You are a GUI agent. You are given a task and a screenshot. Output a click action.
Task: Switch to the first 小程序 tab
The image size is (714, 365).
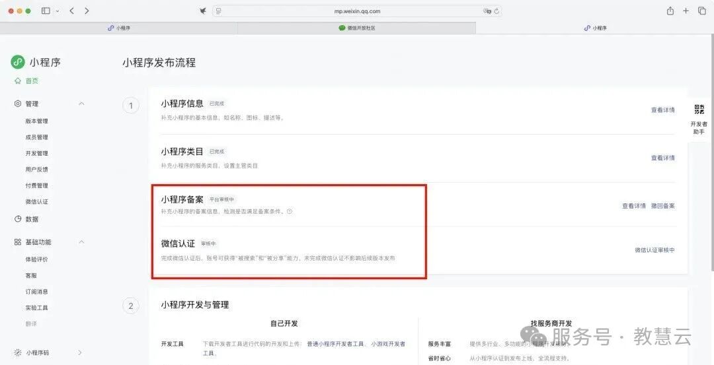pos(119,28)
